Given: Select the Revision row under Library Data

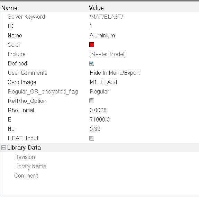Looking at the screenshot, I should coord(100,157).
